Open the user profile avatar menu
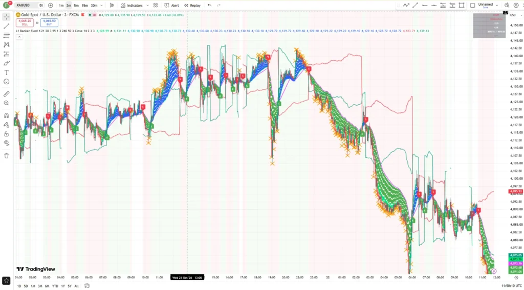The height and width of the screenshot is (290, 524). click(6, 5)
